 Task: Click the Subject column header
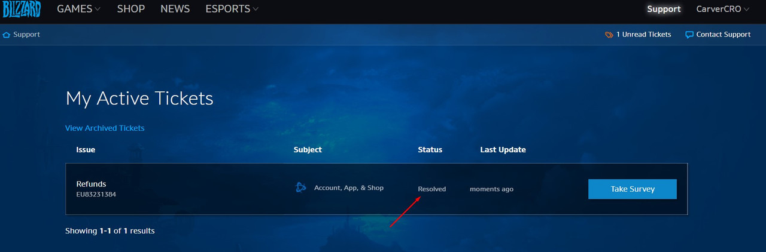(x=308, y=149)
